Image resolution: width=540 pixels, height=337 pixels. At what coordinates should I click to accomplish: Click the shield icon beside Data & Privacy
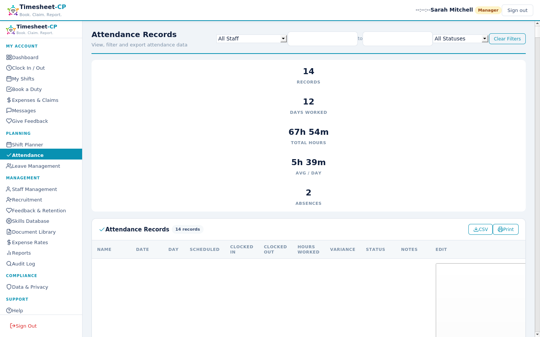(9, 287)
